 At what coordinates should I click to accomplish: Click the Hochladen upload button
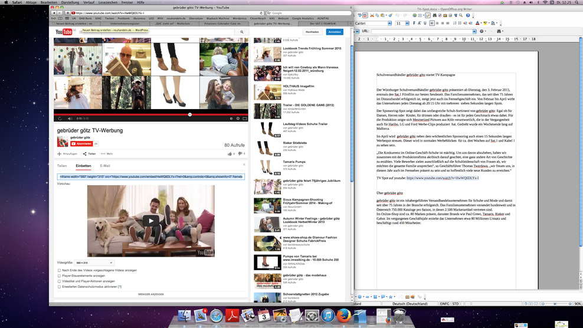tap(312, 32)
